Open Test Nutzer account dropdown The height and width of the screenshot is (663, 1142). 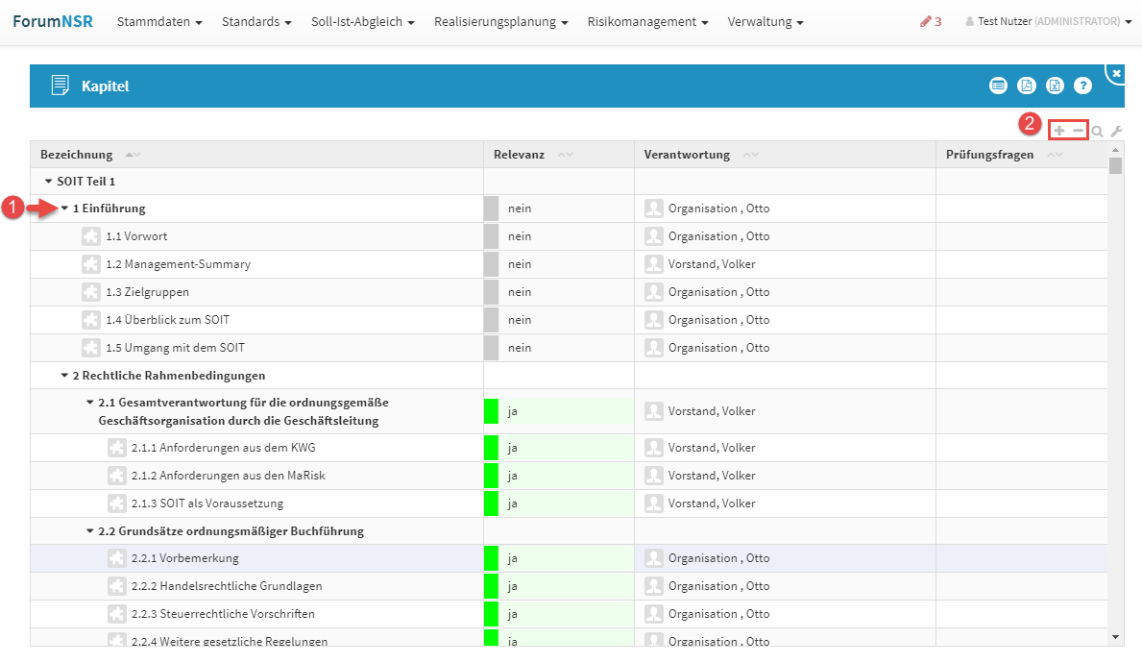[1048, 21]
